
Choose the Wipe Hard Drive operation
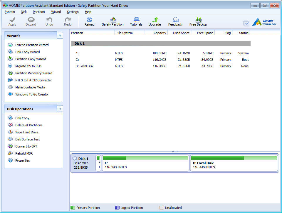click(x=27, y=132)
